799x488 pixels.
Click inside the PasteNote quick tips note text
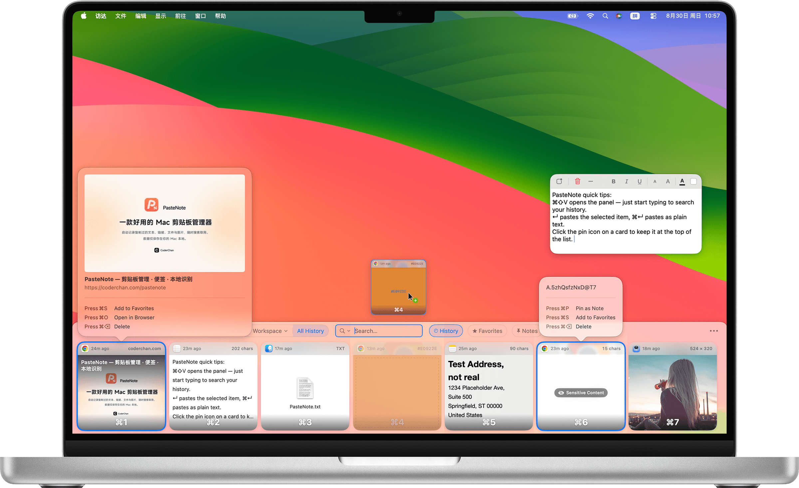click(623, 217)
